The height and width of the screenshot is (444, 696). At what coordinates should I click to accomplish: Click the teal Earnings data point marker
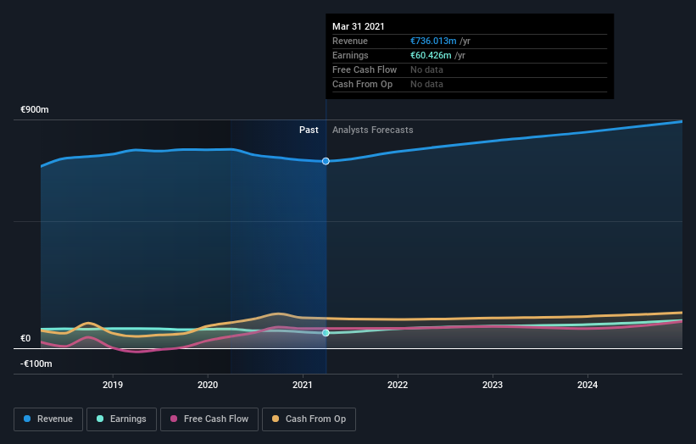tap(326, 333)
